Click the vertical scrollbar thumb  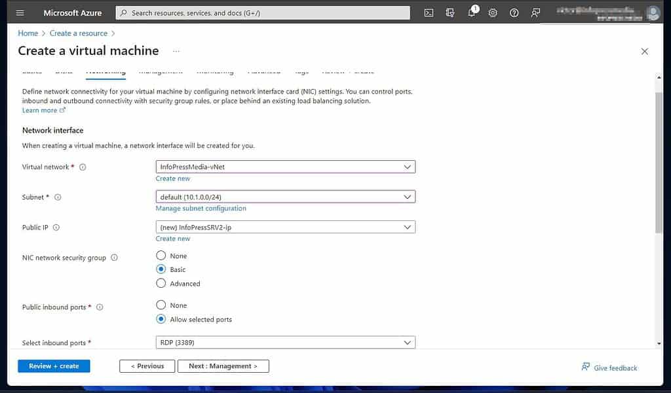pos(659,162)
